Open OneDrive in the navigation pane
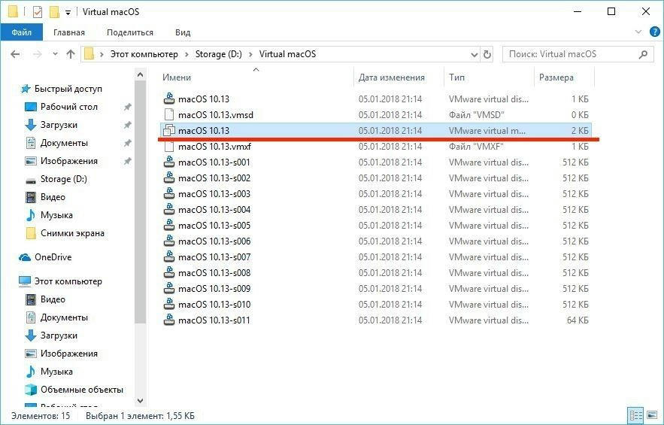664x425 pixels. [53, 257]
